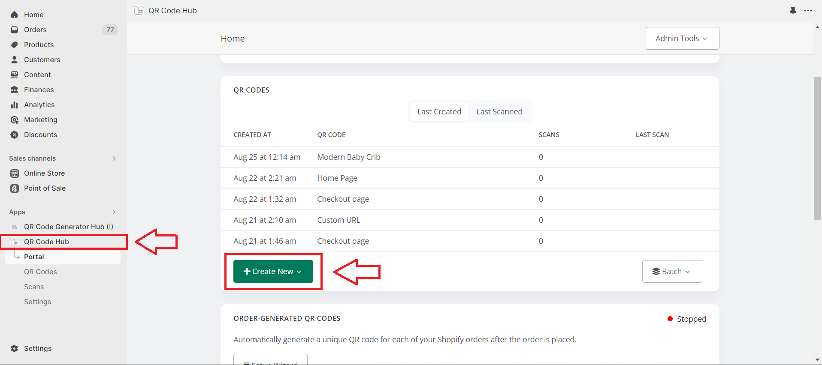Screen dimensions: 822x365
Task: Click the QR Code Hub sidebar app icon
Action: click(x=15, y=242)
